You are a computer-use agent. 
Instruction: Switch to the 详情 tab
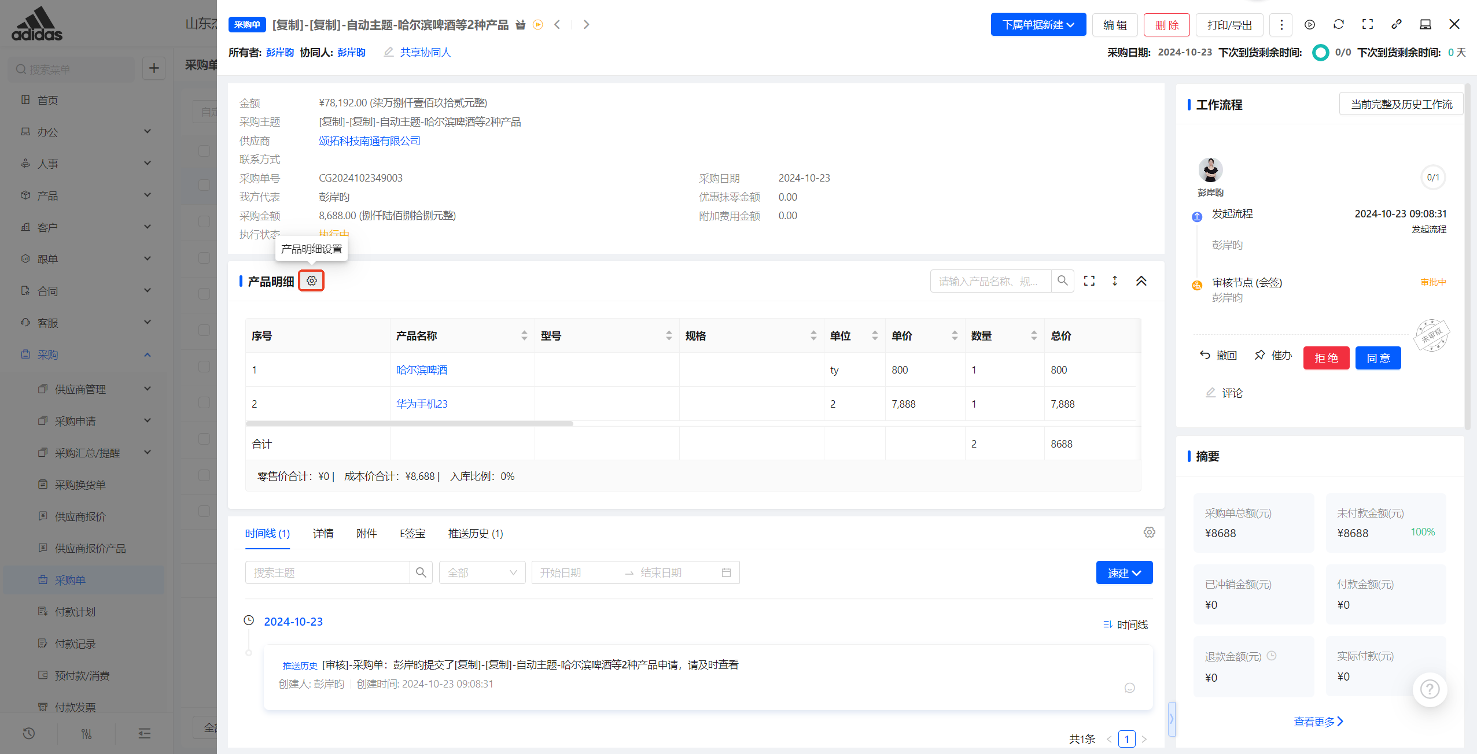pyautogui.click(x=323, y=533)
